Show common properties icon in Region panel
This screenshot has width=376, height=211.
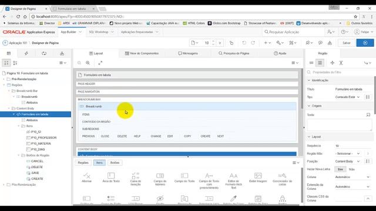point(311,63)
